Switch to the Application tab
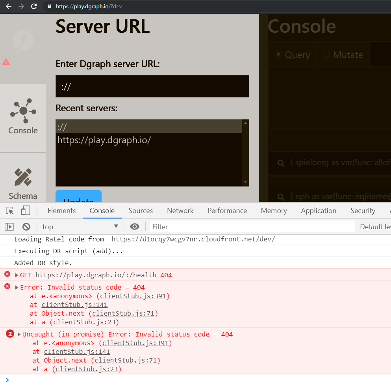Screen dimensions: 391x387 click(x=319, y=211)
